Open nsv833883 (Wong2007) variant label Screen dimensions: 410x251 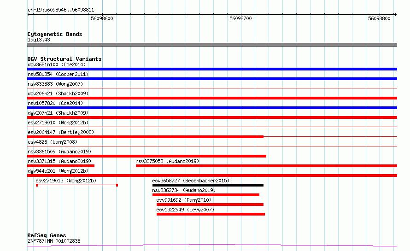[x=55, y=84]
